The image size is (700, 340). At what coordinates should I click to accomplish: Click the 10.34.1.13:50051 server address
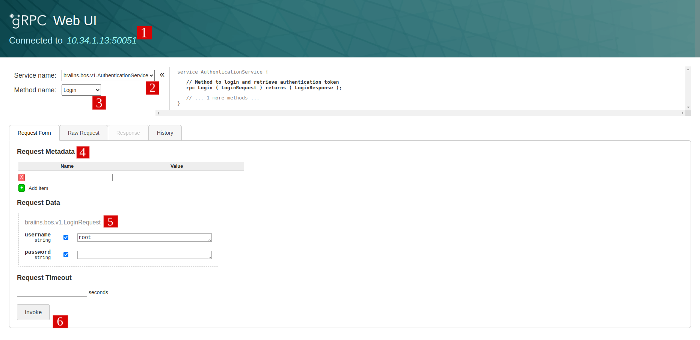click(102, 41)
